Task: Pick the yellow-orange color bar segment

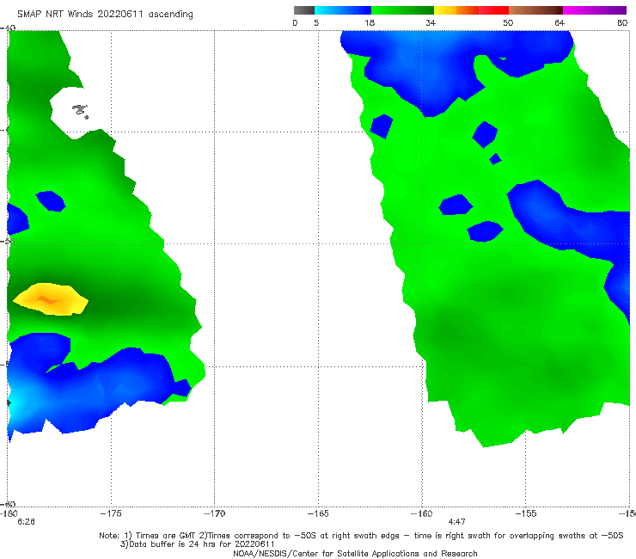Action: 456,10
